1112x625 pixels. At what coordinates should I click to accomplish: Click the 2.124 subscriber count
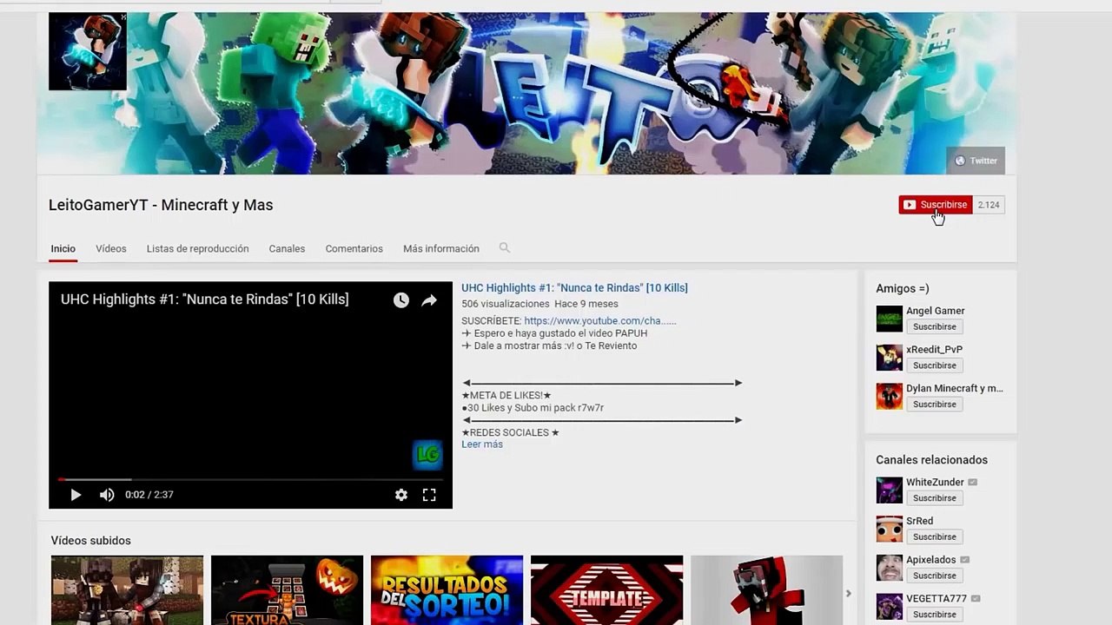click(x=989, y=205)
